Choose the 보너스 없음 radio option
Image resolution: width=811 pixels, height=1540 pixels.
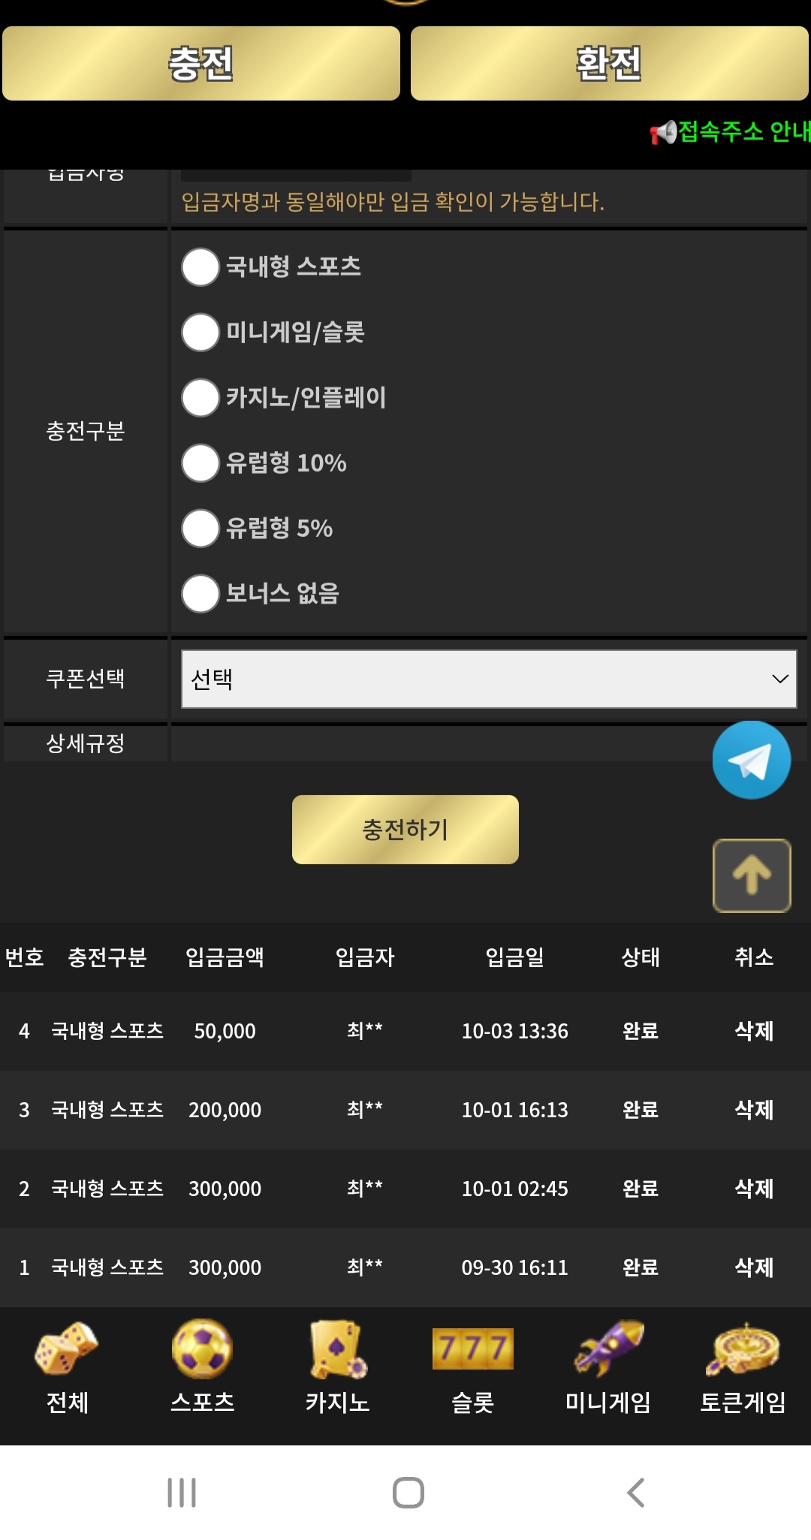pos(200,594)
